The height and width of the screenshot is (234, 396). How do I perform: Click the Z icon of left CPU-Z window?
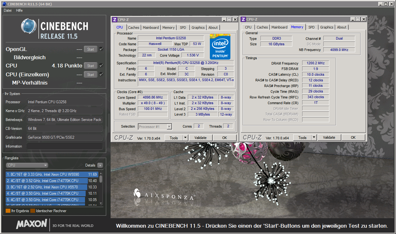coord(115,19)
